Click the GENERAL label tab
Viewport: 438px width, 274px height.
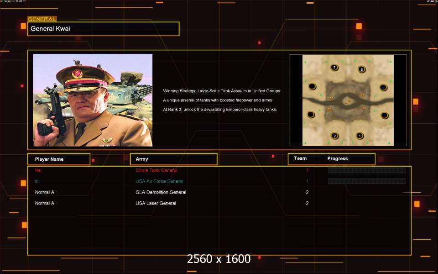pyautogui.click(x=42, y=19)
